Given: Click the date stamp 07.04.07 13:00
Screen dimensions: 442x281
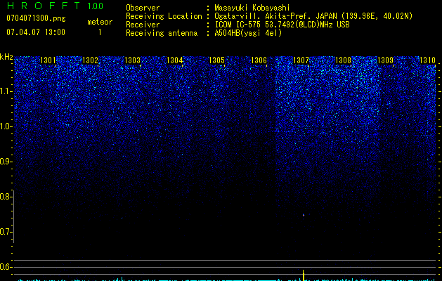Looking at the screenshot, I should (36, 32).
